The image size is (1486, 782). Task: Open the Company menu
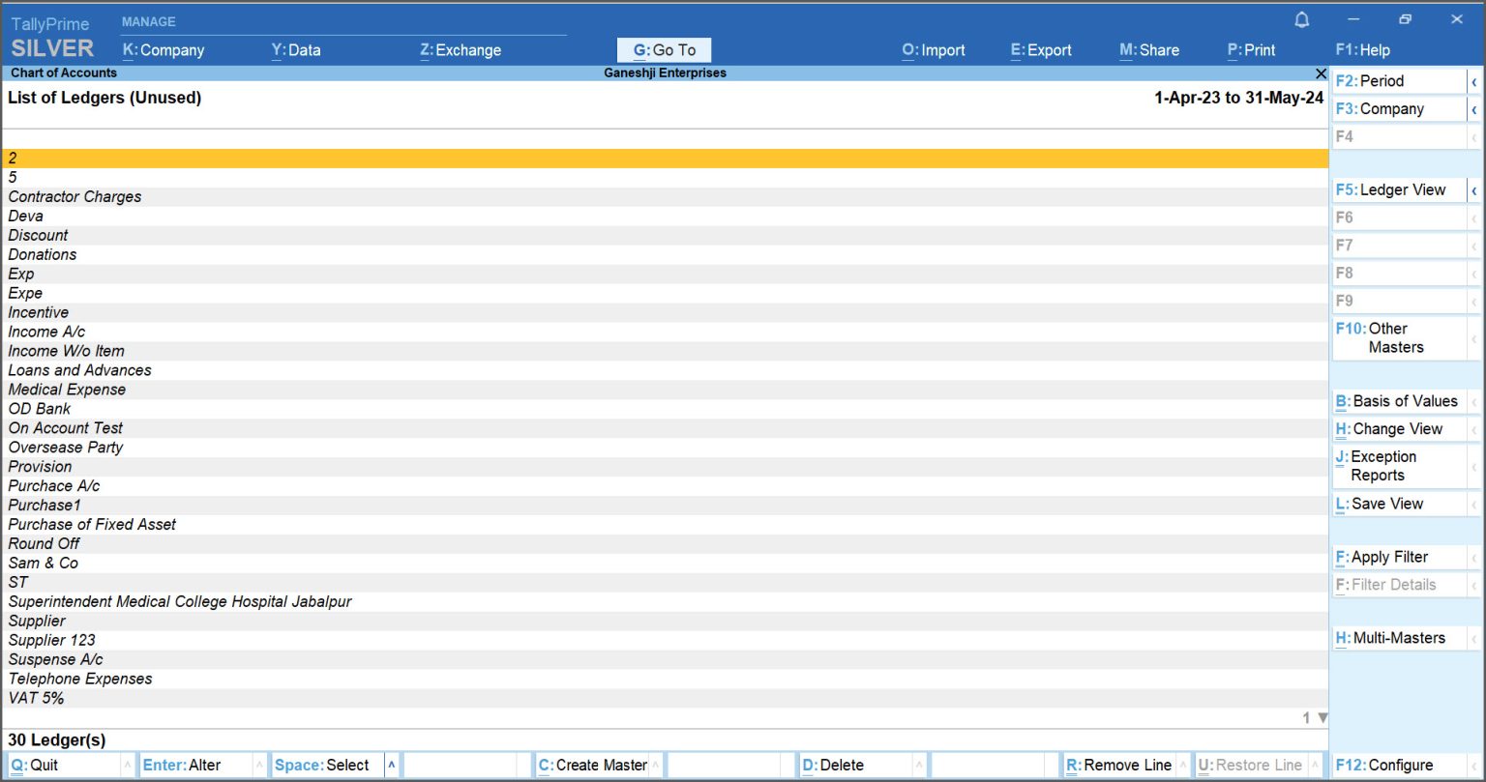163,50
